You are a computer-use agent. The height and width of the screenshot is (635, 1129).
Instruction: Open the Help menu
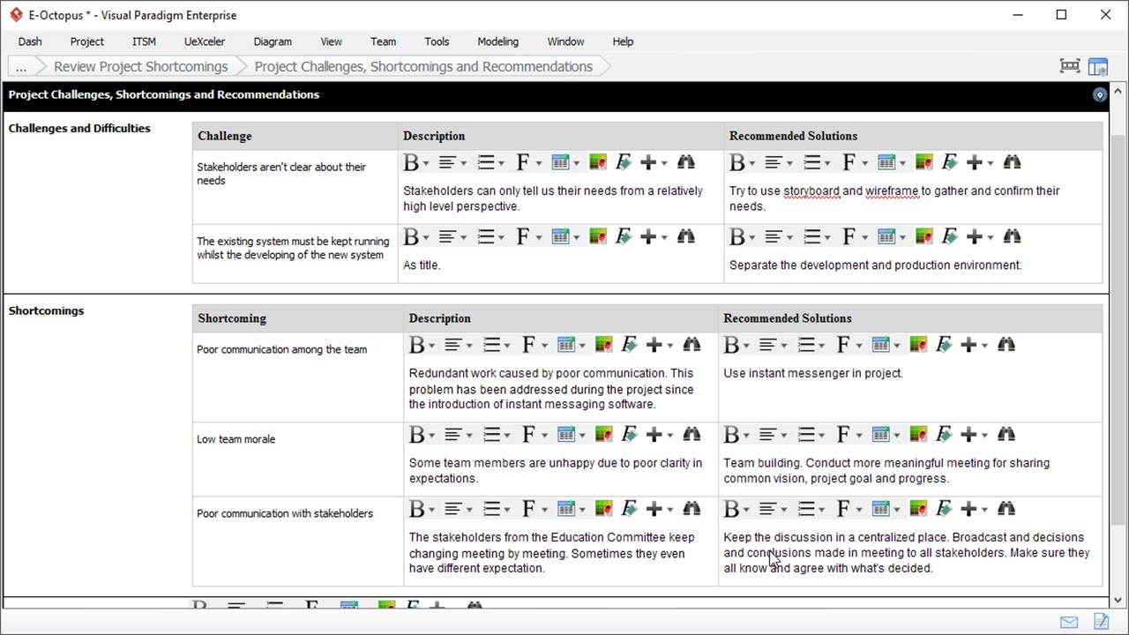623,41
